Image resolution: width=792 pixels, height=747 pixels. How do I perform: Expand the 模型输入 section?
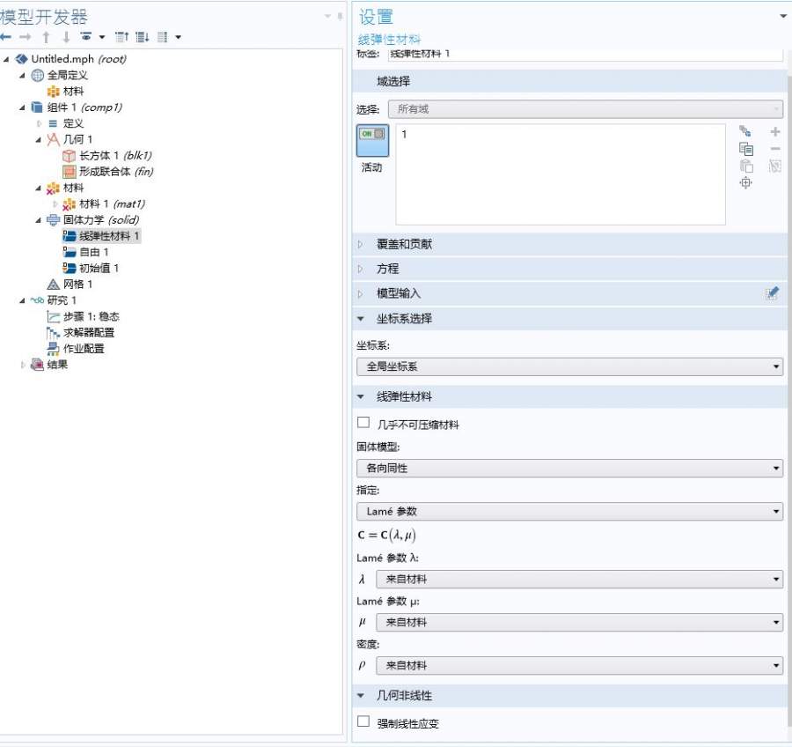pyautogui.click(x=361, y=294)
